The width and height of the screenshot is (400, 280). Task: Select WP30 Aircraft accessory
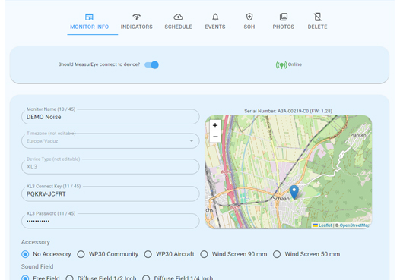(148, 254)
